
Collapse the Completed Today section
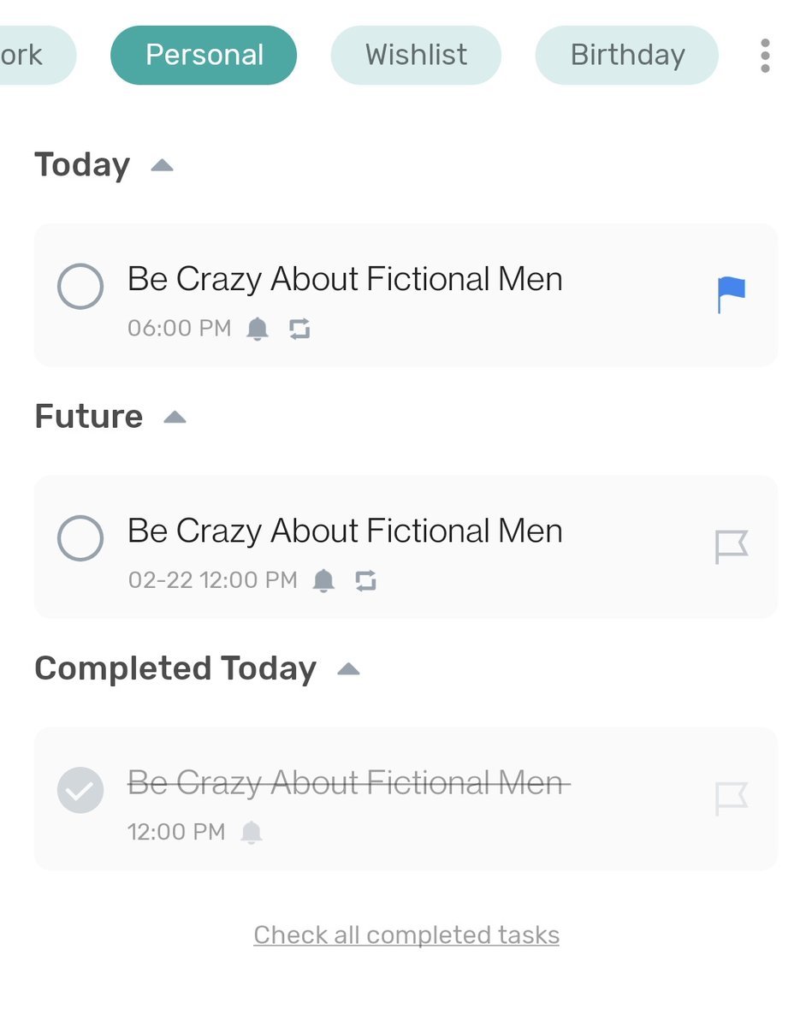click(x=348, y=669)
